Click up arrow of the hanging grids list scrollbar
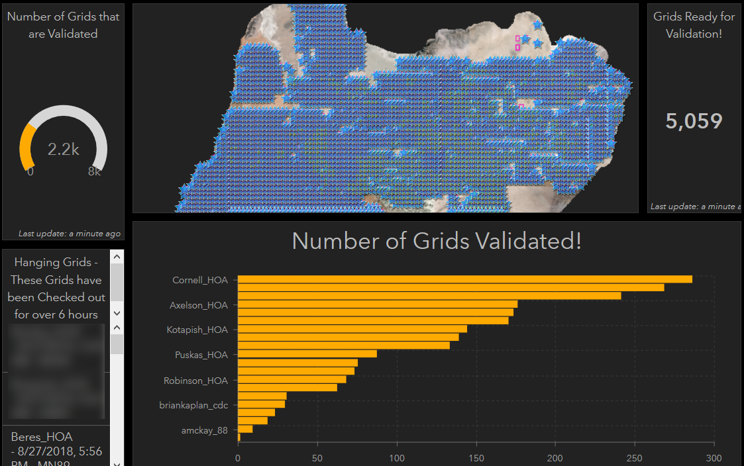 point(117,328)
